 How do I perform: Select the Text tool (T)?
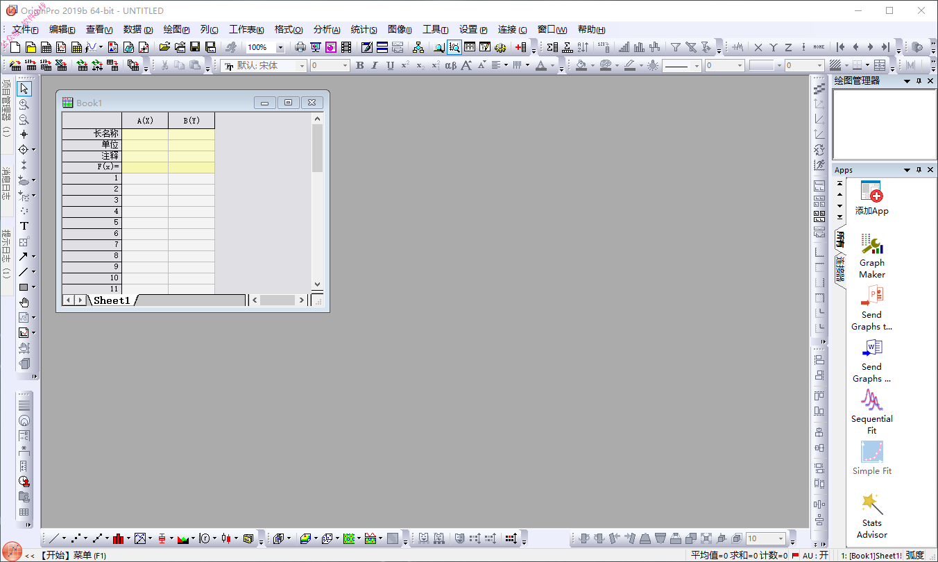[24, 226]
